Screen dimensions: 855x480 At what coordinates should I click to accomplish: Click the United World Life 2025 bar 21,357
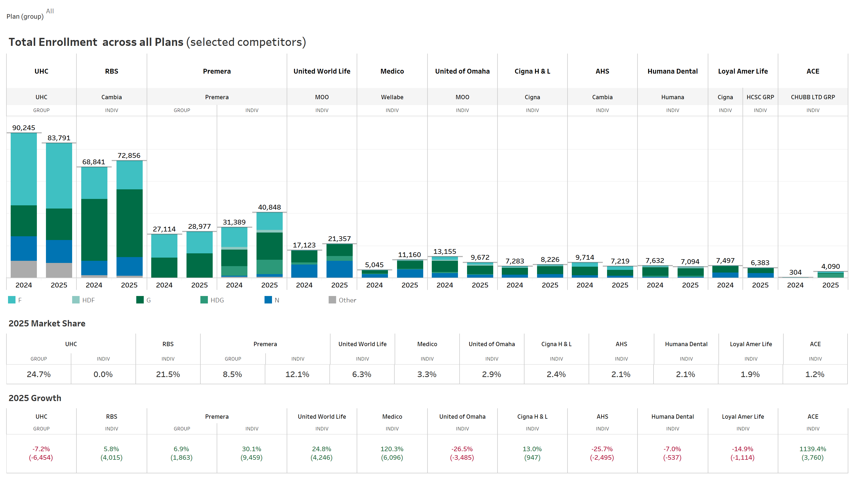[x=340, y=261]
